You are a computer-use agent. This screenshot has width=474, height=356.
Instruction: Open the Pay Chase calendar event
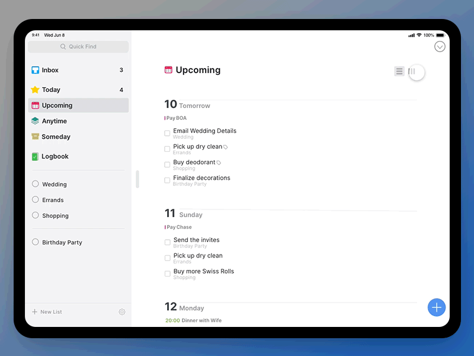(178, 227)
